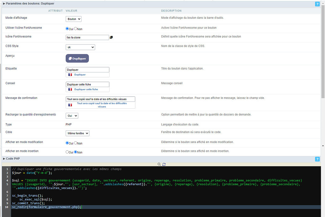Open help for button parameters panel

click(x=317, y=4)
